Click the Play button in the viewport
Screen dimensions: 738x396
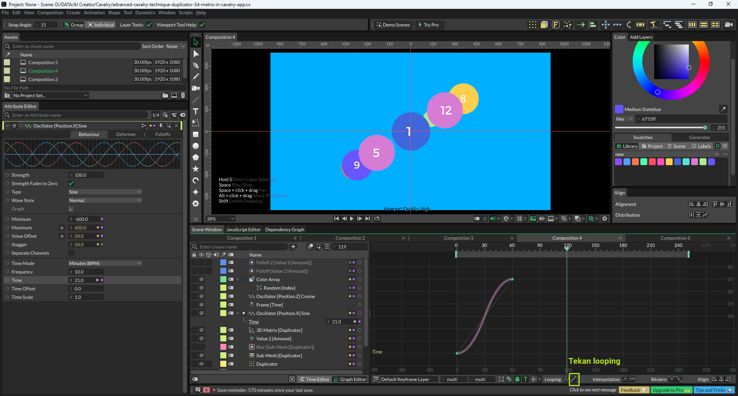point(352,219)
